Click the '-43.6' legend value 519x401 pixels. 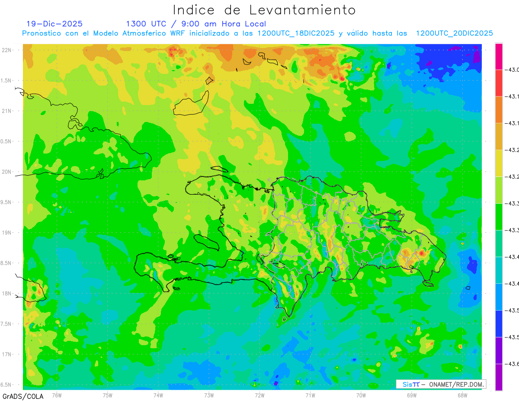512,364
